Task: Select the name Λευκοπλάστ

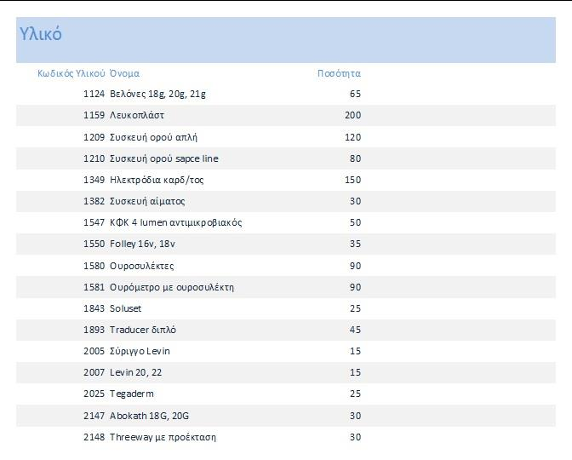Action: point(137,115)
